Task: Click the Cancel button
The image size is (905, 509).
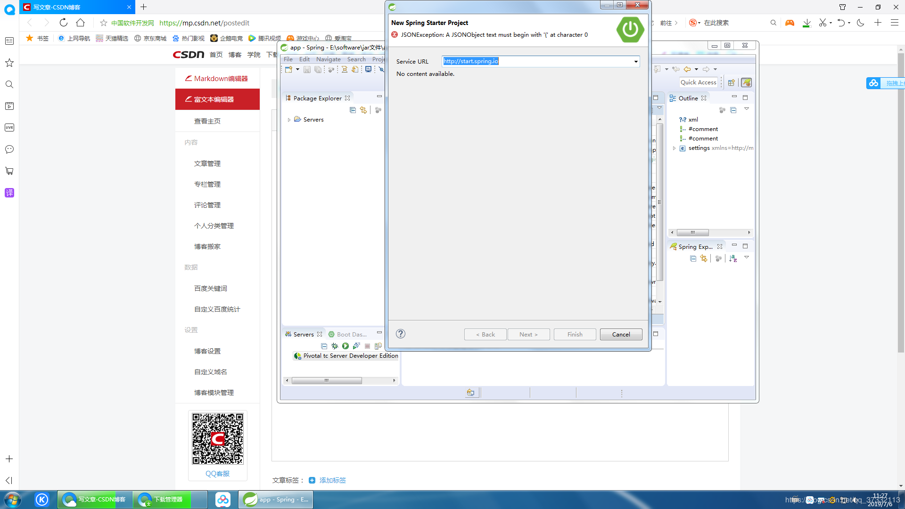Action: click(621, 334)
